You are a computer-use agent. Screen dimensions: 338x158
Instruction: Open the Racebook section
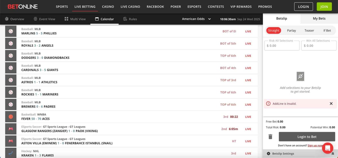tap(155, 6)
